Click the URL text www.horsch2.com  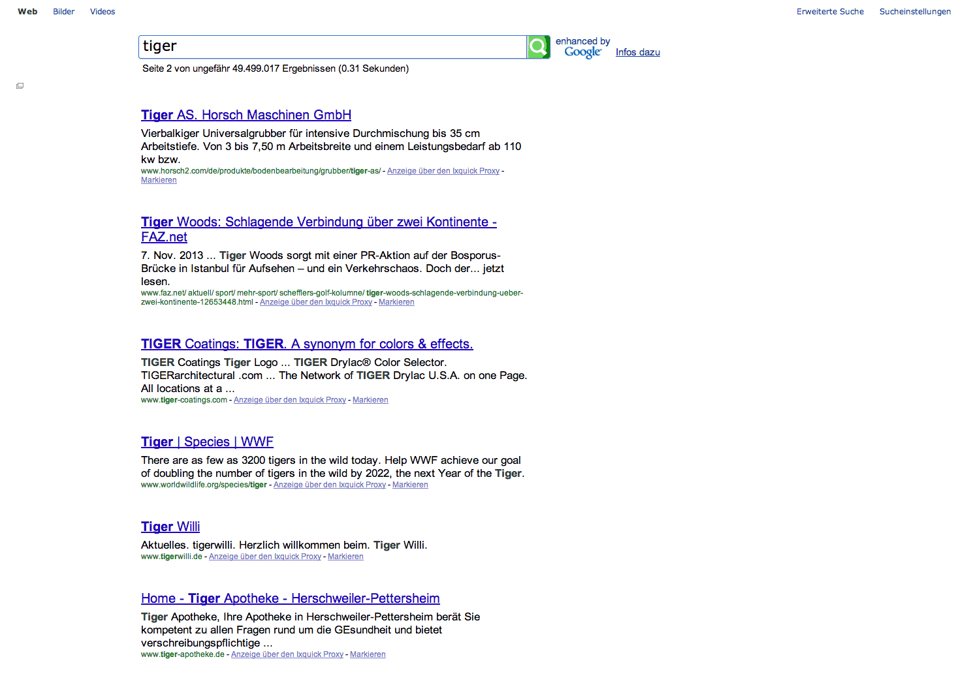click(261, 171)
